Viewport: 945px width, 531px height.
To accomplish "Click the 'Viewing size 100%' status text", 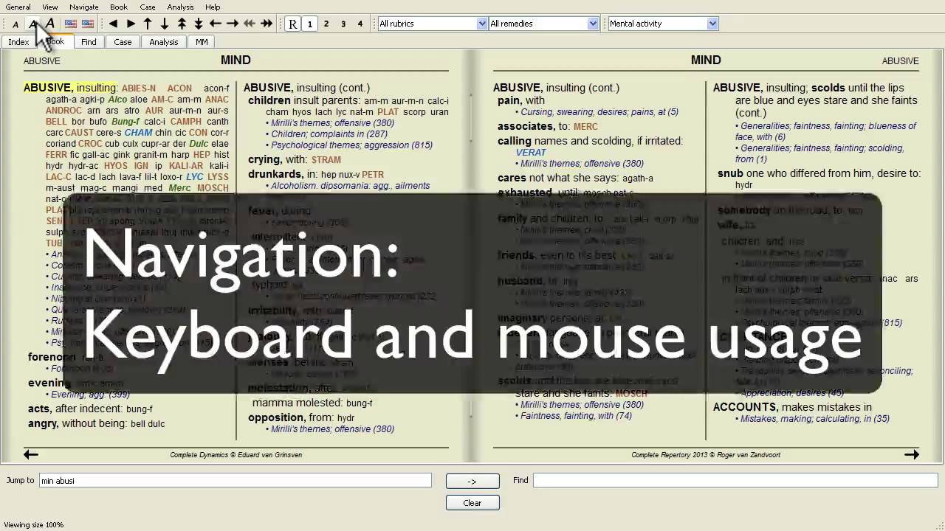I will pos(34,525).
